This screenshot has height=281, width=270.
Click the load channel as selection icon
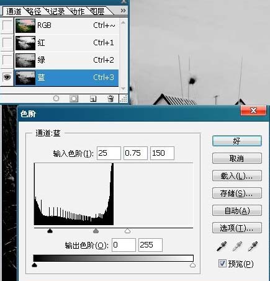56,99
